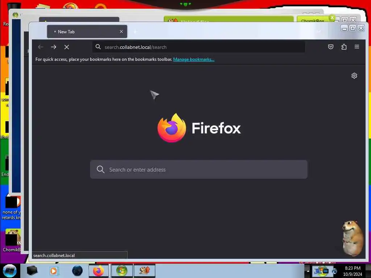The image size is (371, 278).
Task: Click the Firefox logo on the new tab page
Action: [172, 128]
